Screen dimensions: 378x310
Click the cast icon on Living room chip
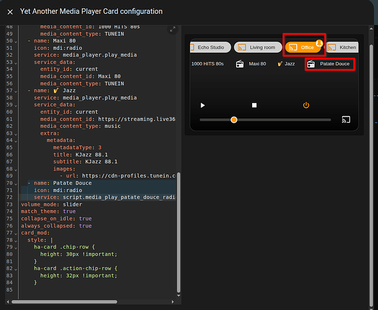click(242, 47)
